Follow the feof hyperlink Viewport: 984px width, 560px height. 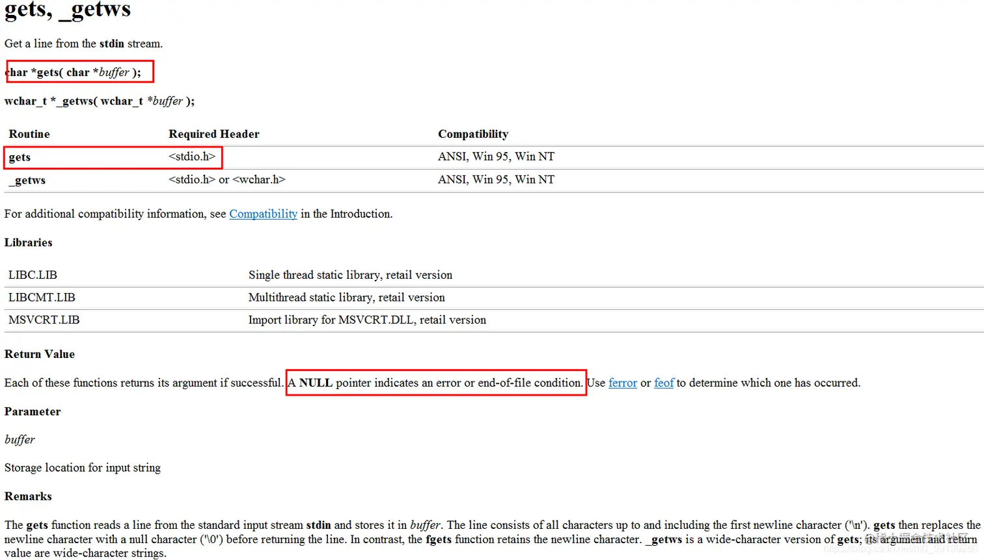click(664, 383)
